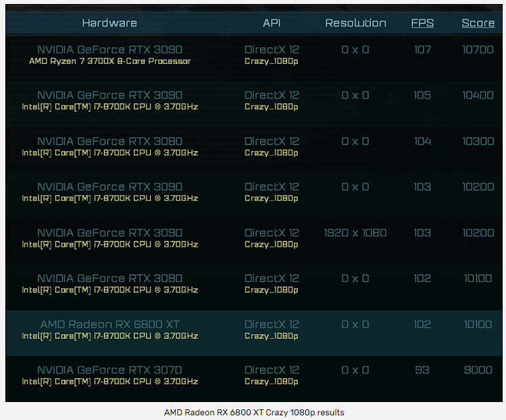Select the NVIDIA GeForce RTX 3070 hardware name
Viewport: 506px width, 420px height.
click(110, 370)
